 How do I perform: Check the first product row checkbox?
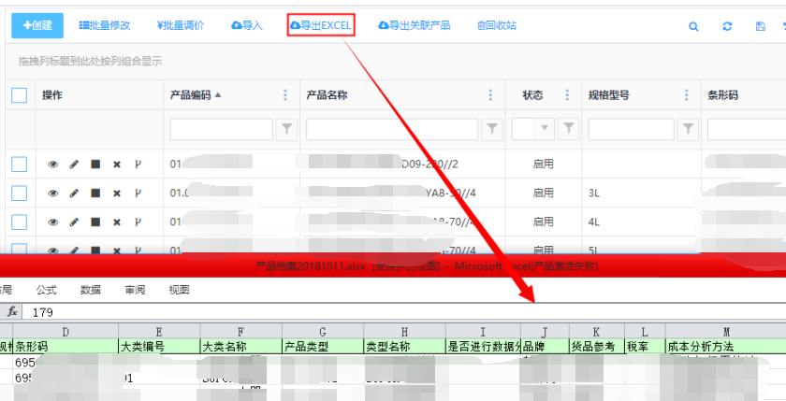point(19,165)
